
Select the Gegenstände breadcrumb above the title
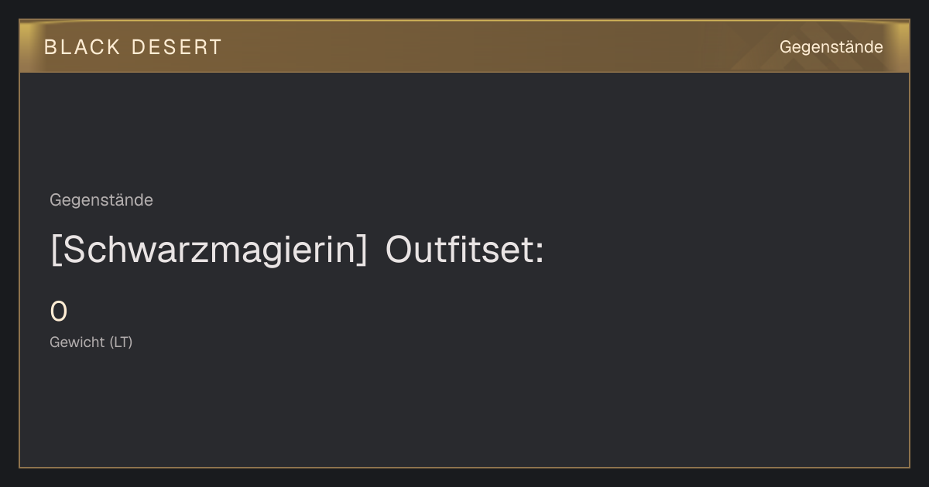(101, 200)
